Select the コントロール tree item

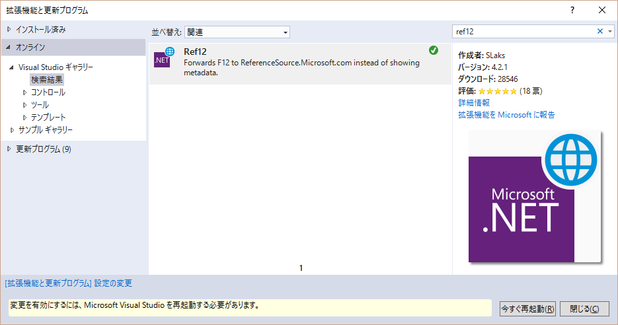[48, 92]
